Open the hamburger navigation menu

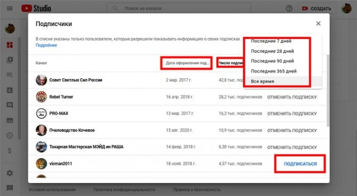coord(10,9)
